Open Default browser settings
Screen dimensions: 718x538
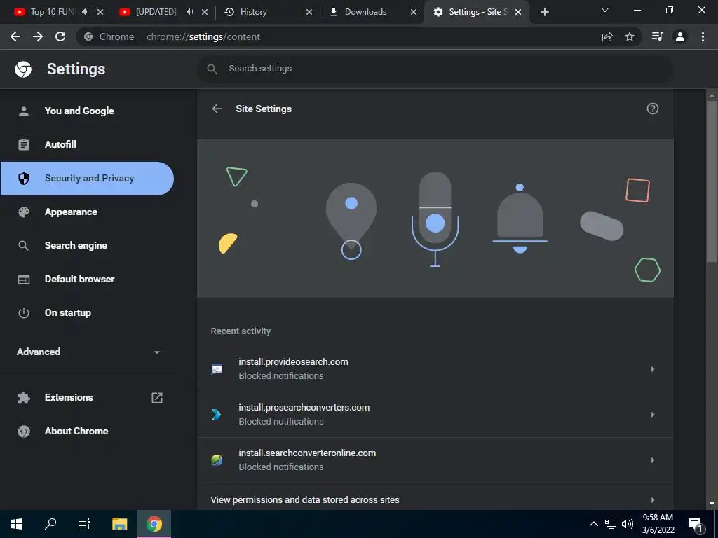[x=80, y=279]
